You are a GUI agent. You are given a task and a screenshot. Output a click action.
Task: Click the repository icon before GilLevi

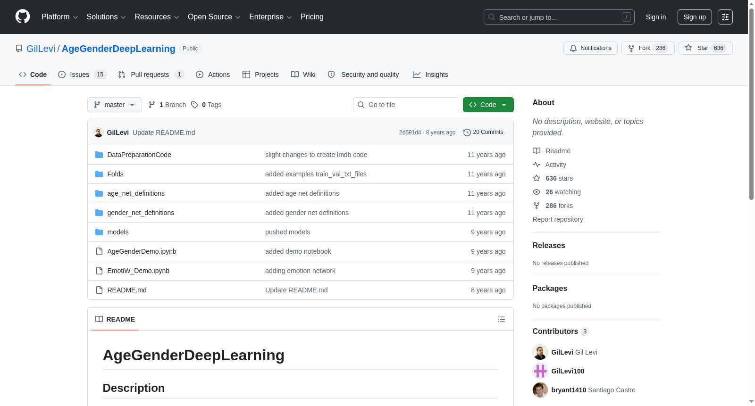click(19, 49)
